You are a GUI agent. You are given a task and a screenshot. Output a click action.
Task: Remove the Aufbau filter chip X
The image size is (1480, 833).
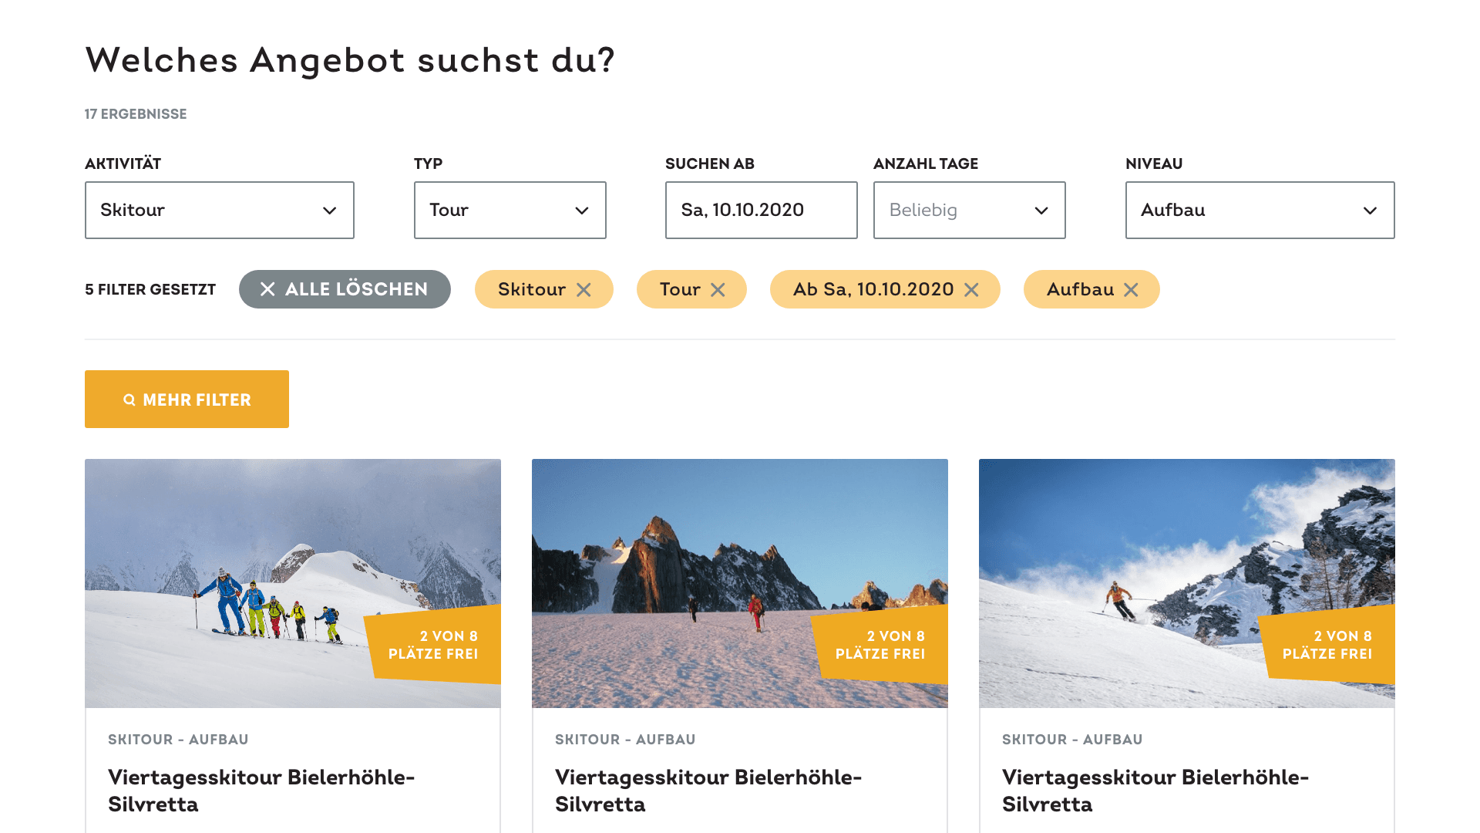click(1131, 290)
